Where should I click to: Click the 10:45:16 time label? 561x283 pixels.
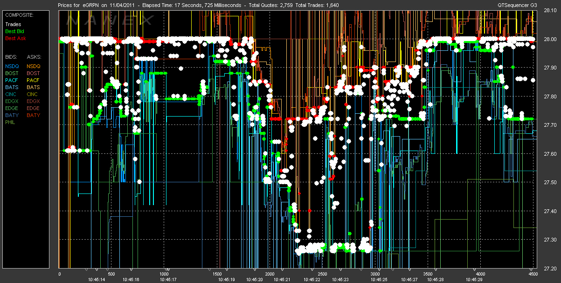pos(131,279)
